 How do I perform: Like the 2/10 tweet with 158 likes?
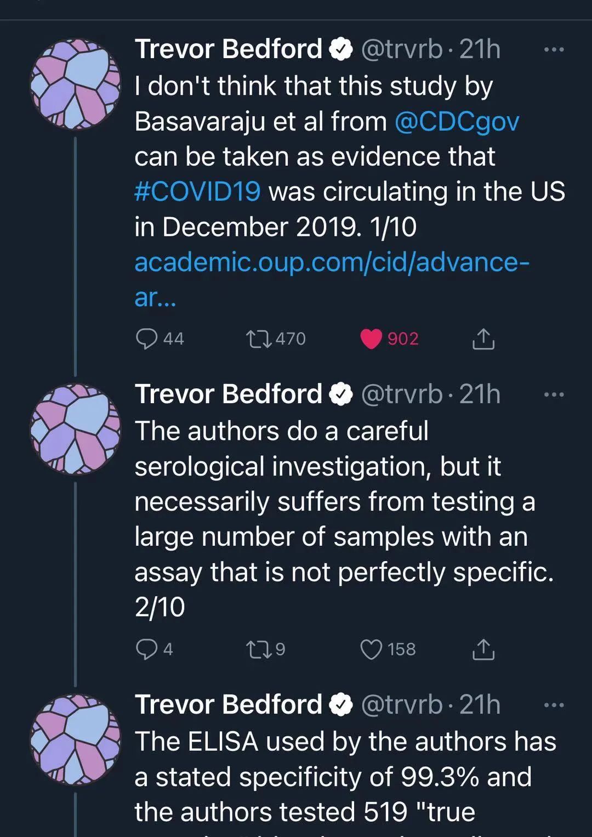tap(371, 649)
